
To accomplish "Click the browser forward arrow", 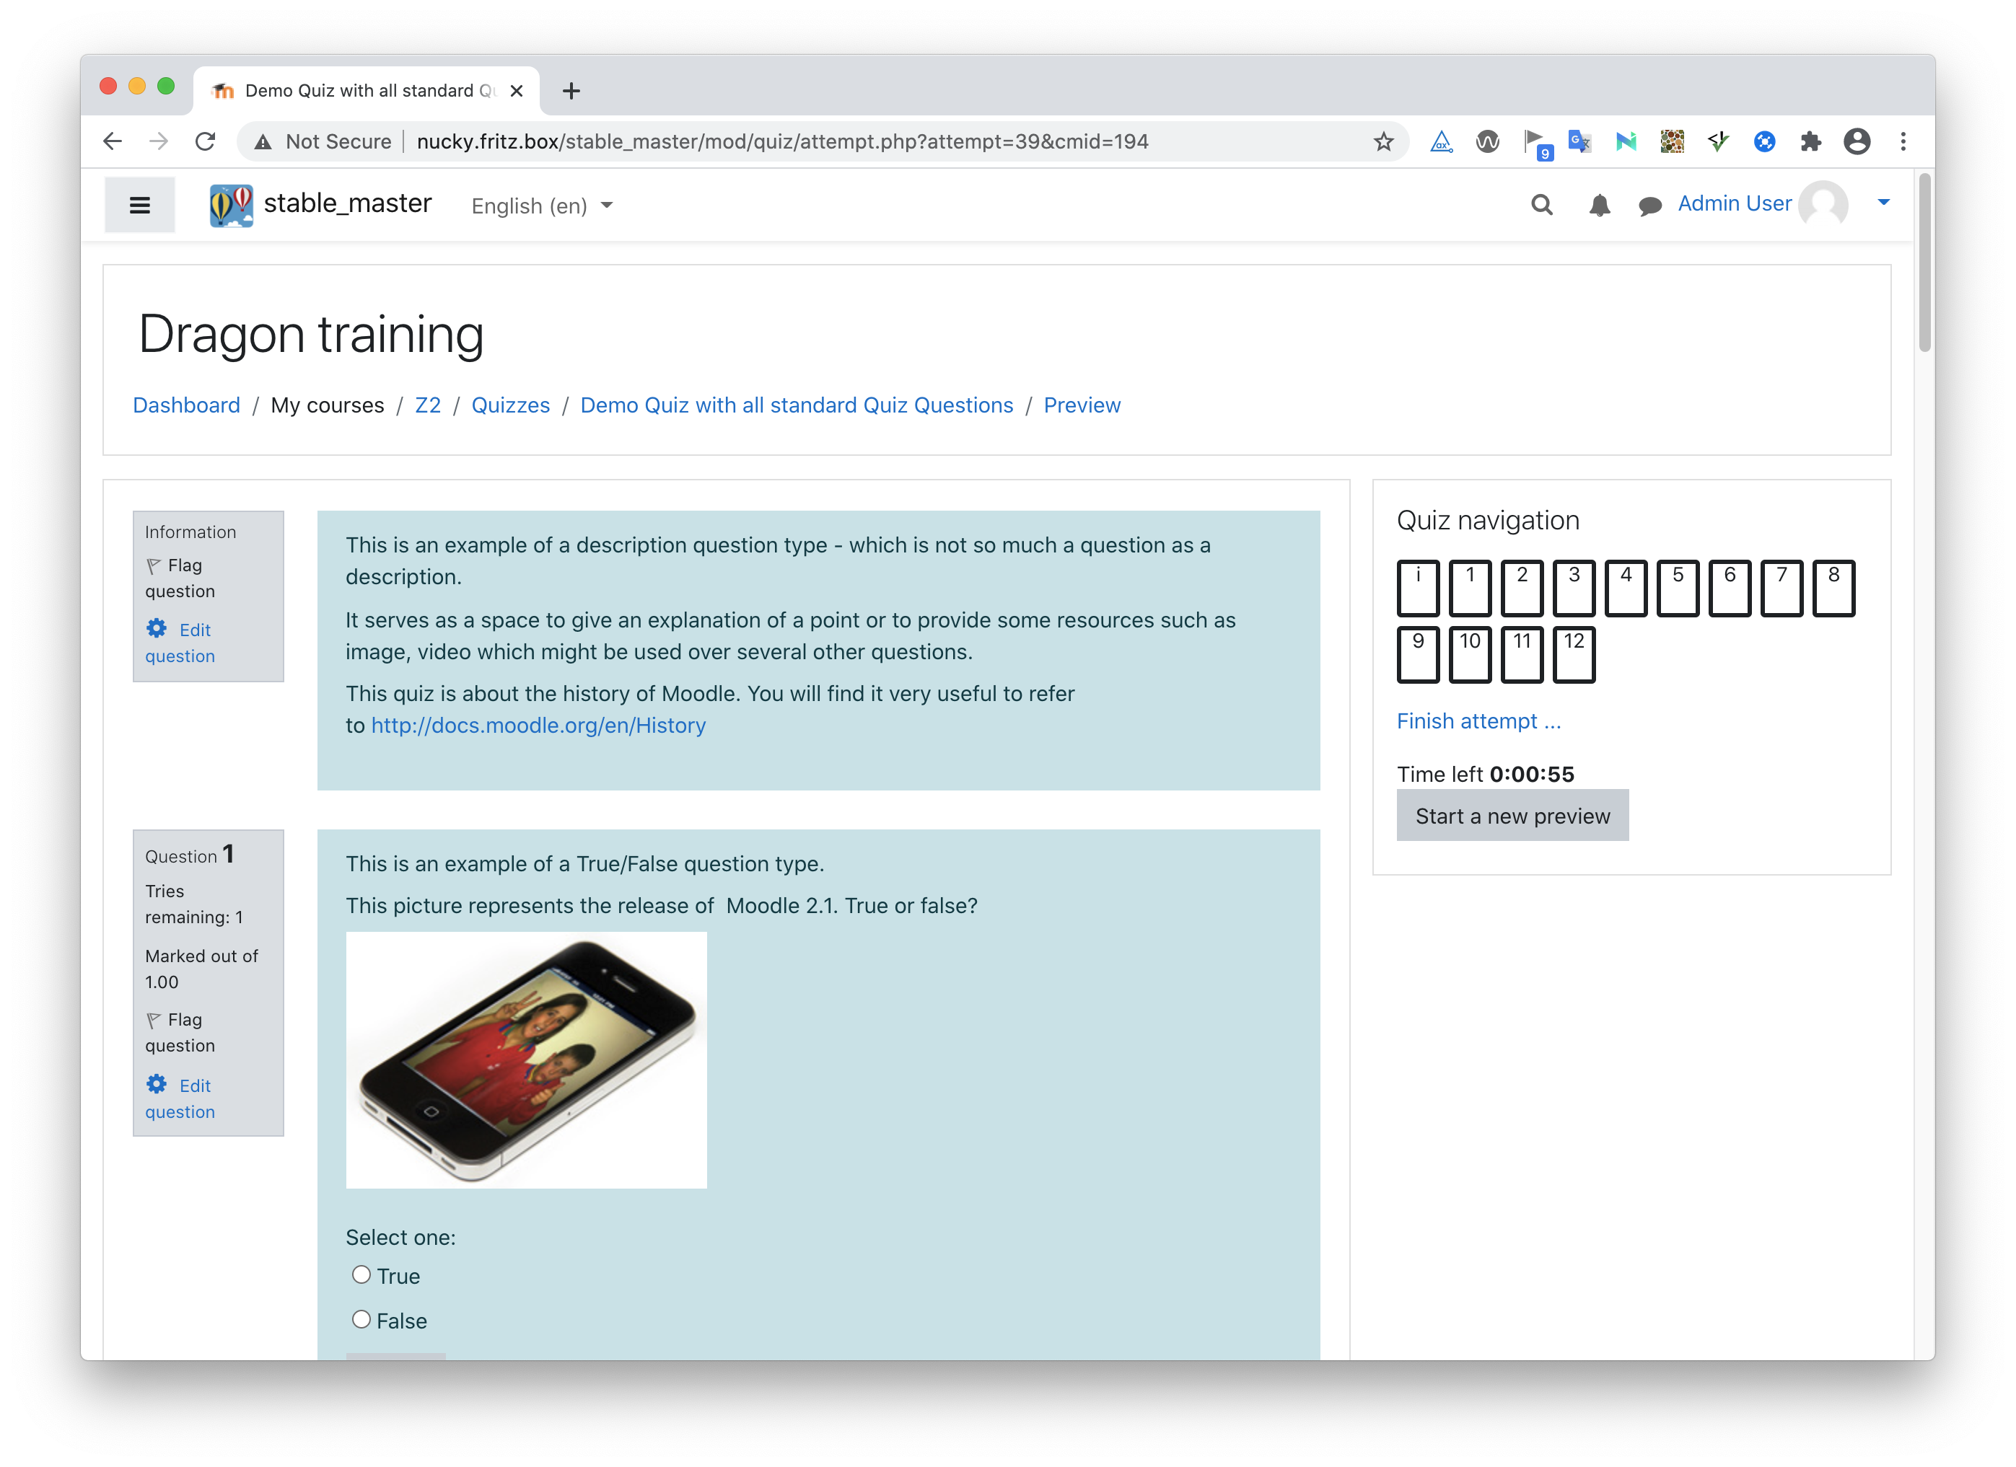I will click(159, 141).
